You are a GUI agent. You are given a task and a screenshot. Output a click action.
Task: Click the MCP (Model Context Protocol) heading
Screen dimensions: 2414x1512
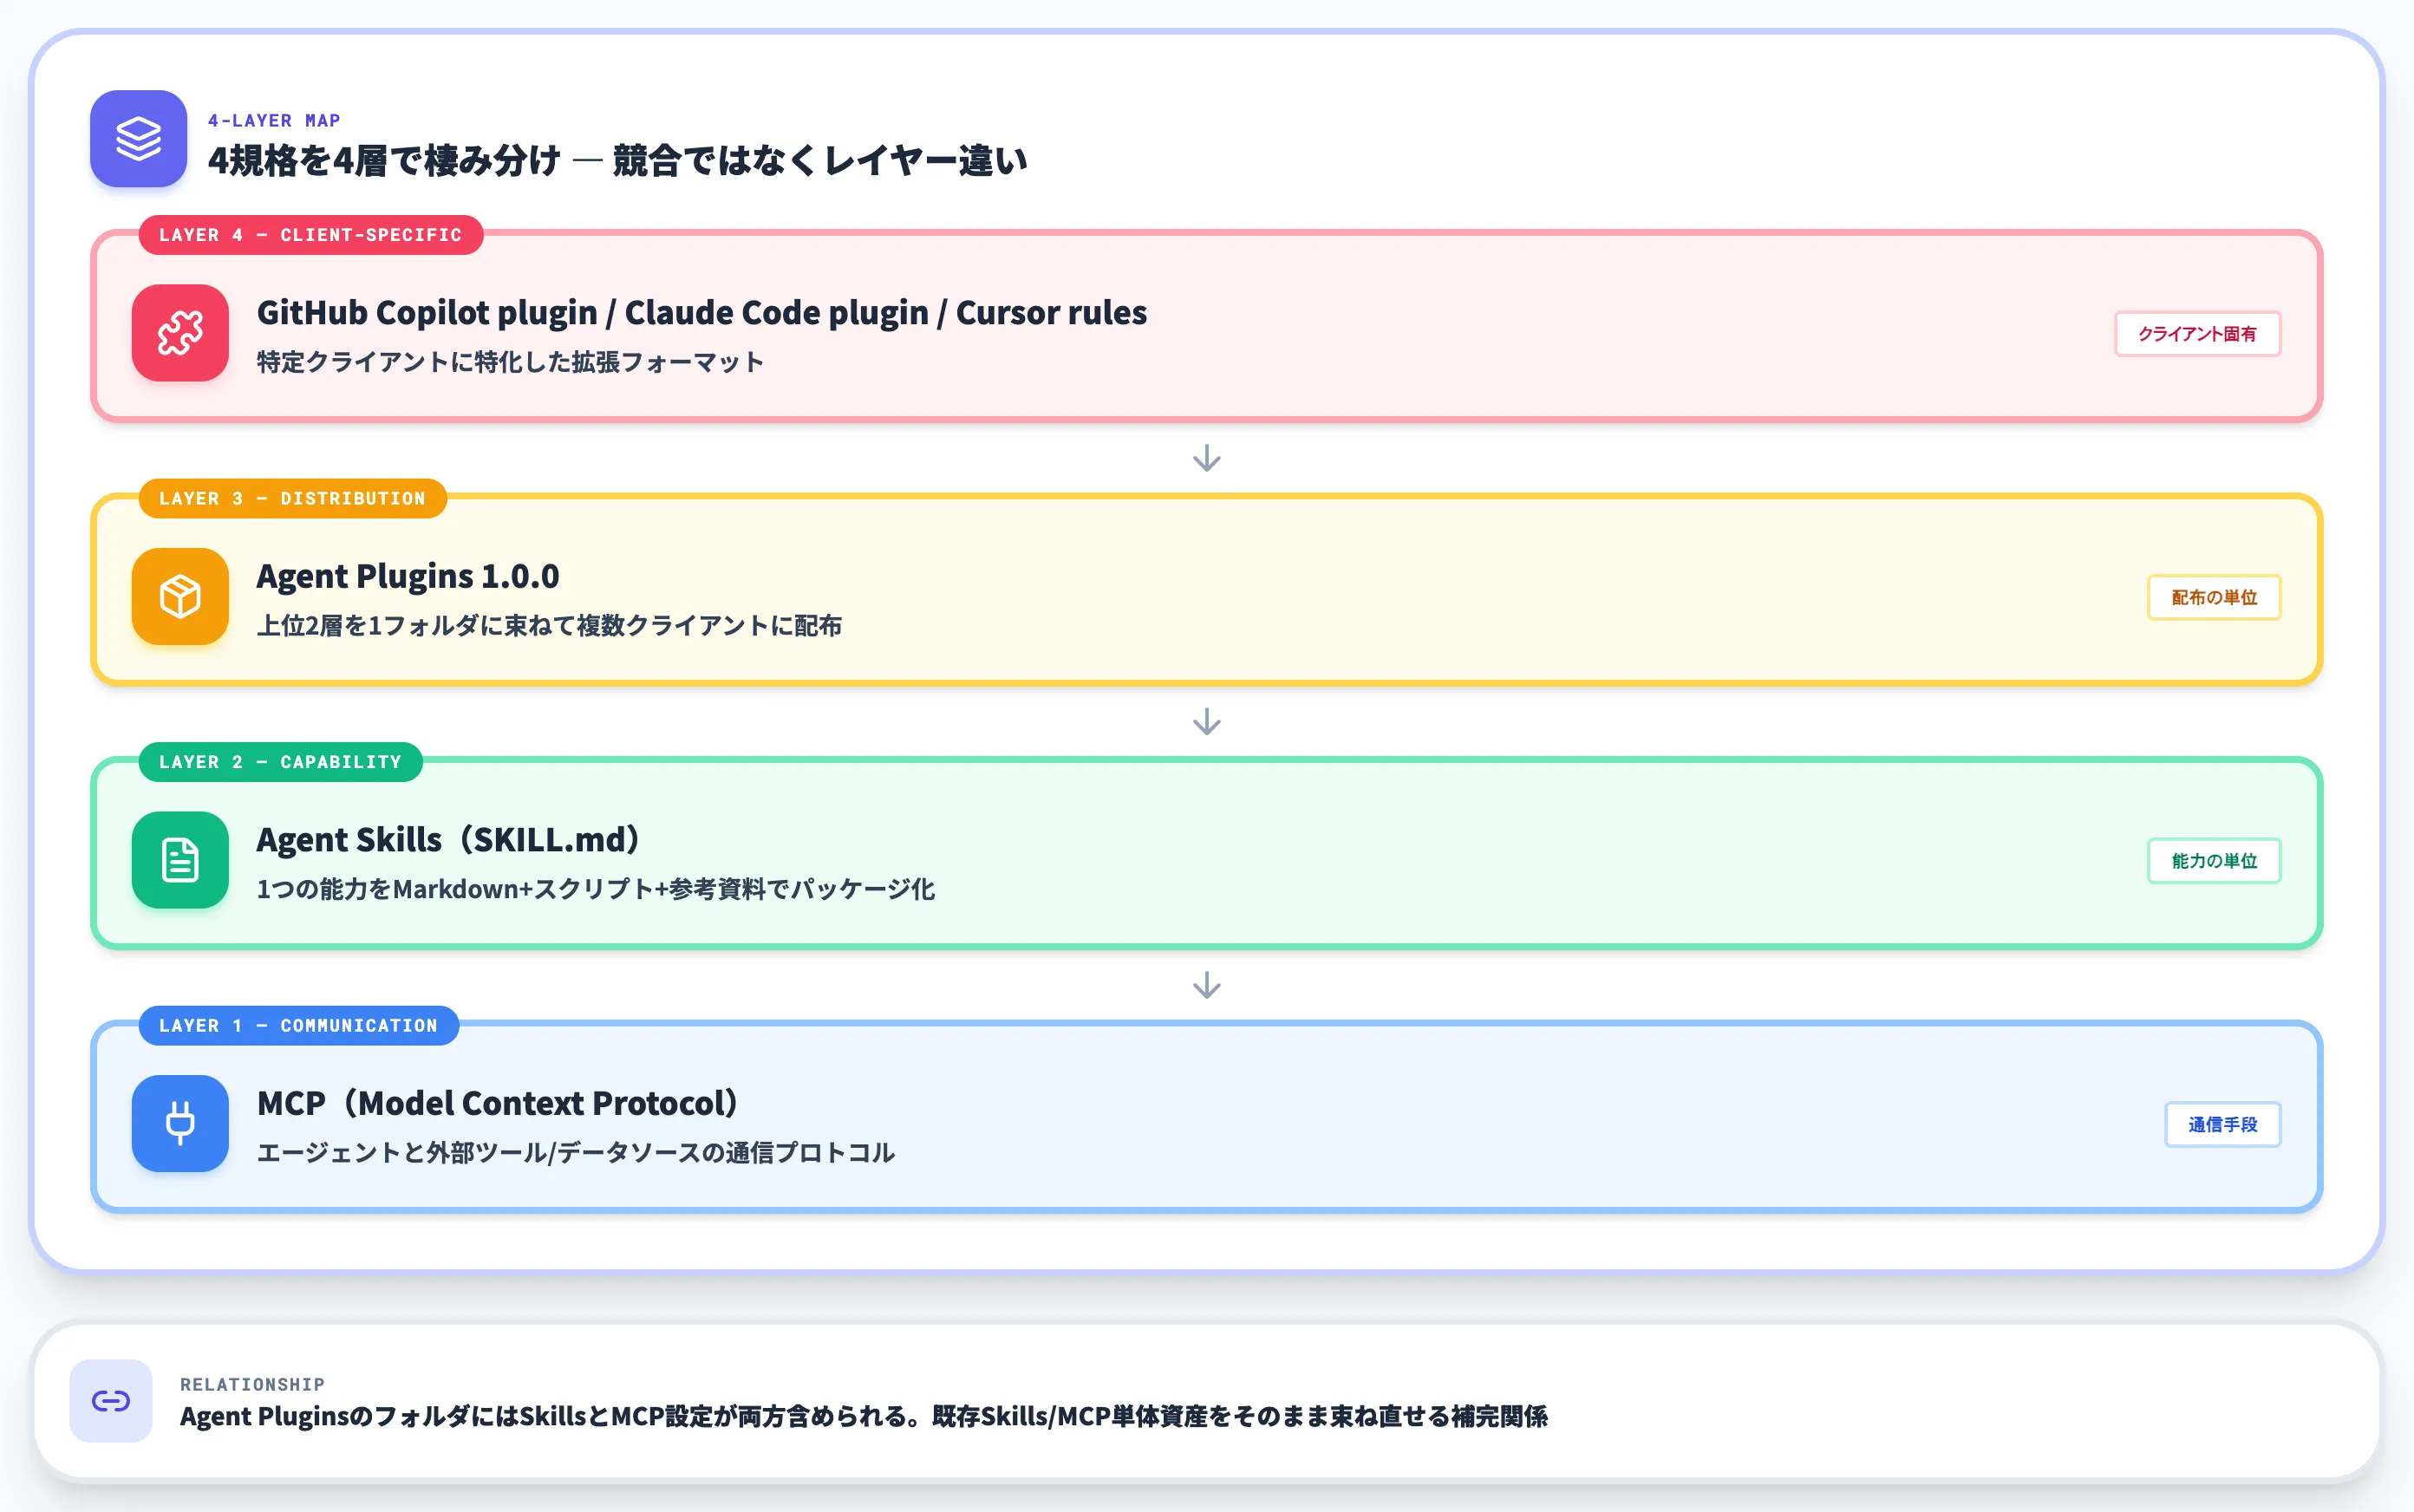pyautogui.click(x=498, y=1104)
